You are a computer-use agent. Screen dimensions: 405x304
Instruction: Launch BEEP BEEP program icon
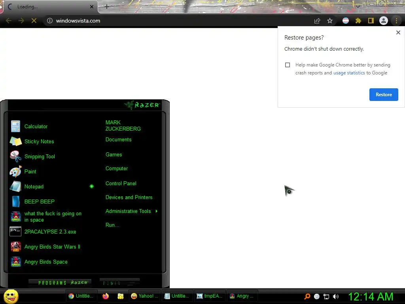tap(15, 201)
